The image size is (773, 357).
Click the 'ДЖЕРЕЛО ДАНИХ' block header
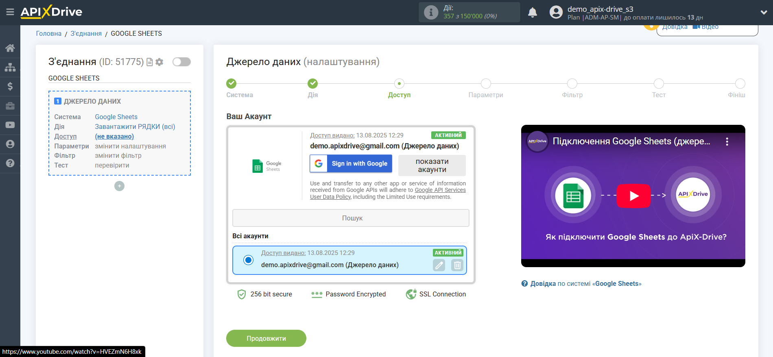click(92, 101)
